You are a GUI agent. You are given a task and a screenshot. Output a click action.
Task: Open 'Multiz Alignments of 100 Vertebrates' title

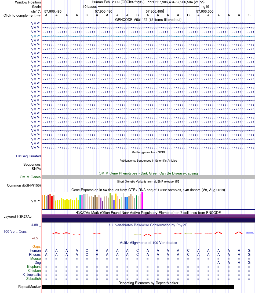[x=148, y=243]
